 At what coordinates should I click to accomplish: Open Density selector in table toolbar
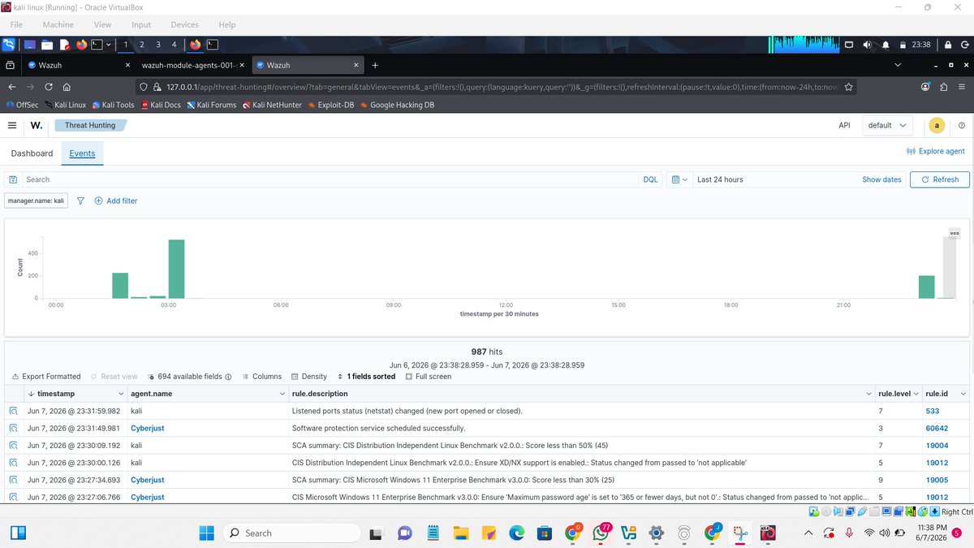308,377
